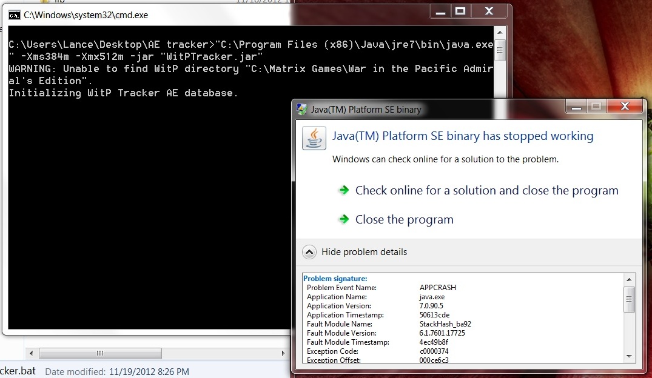Minimize the cmd.exe window
652x378 pixels.
tap(441, 12)
